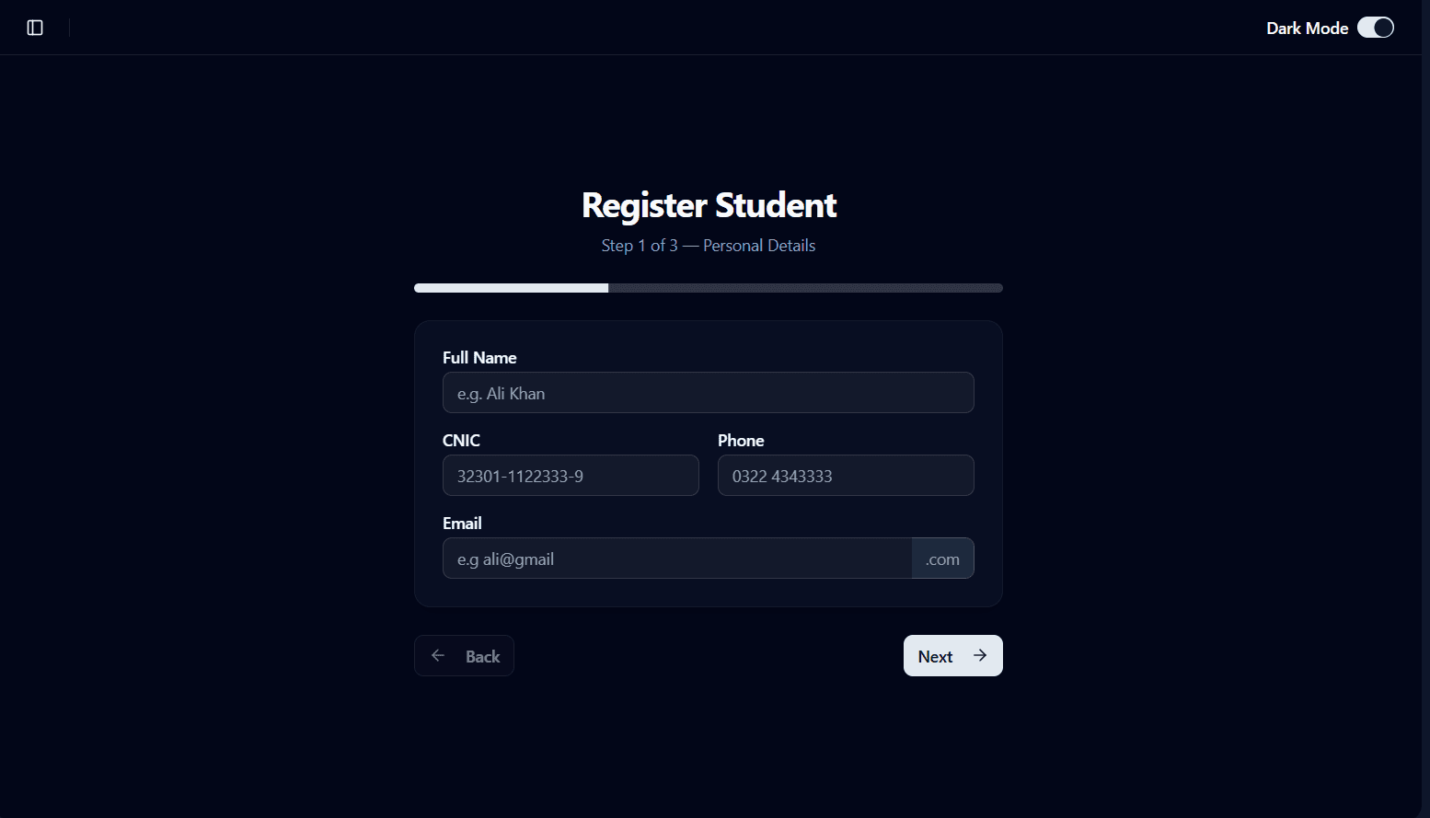
Task: Click the Dark Mode label text
Action: (x=1307, y=28)
